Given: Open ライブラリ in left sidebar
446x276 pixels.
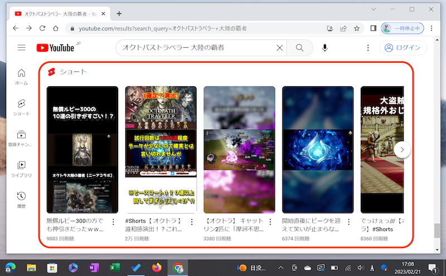Looking at the screenshot, I should (x=21, y=169).
